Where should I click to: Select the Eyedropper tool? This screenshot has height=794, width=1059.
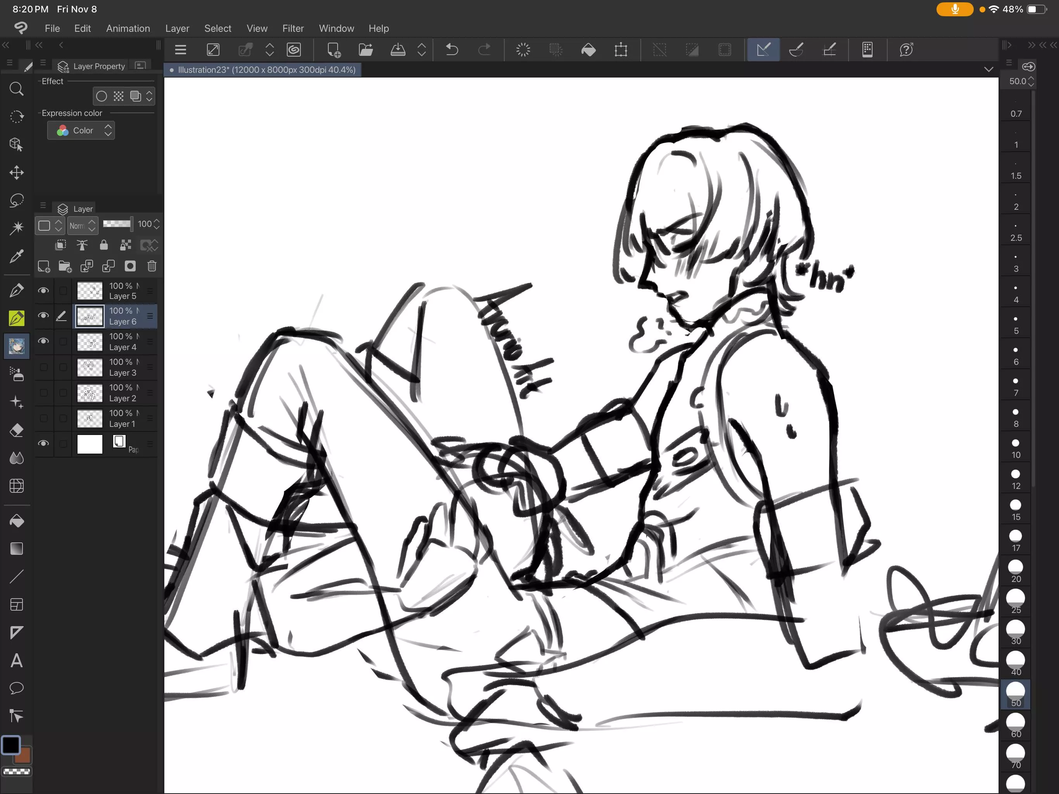[17, 256]
